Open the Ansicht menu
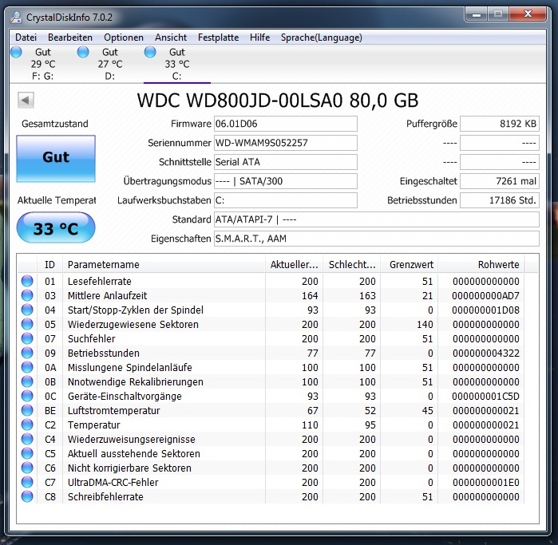This screenshot has width=558, height=545. pyautogui.click(x=171, y=38)
